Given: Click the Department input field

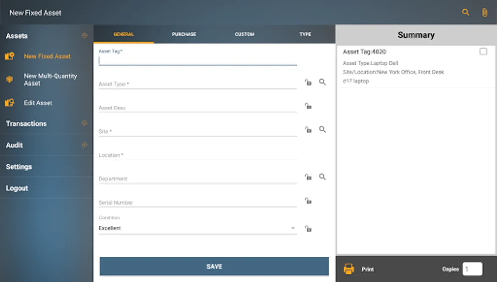Looking at the screenshot, I should pyautogui.click(x=198, y=179).
